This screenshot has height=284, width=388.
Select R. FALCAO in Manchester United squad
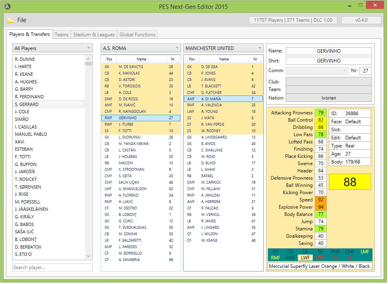223,208
